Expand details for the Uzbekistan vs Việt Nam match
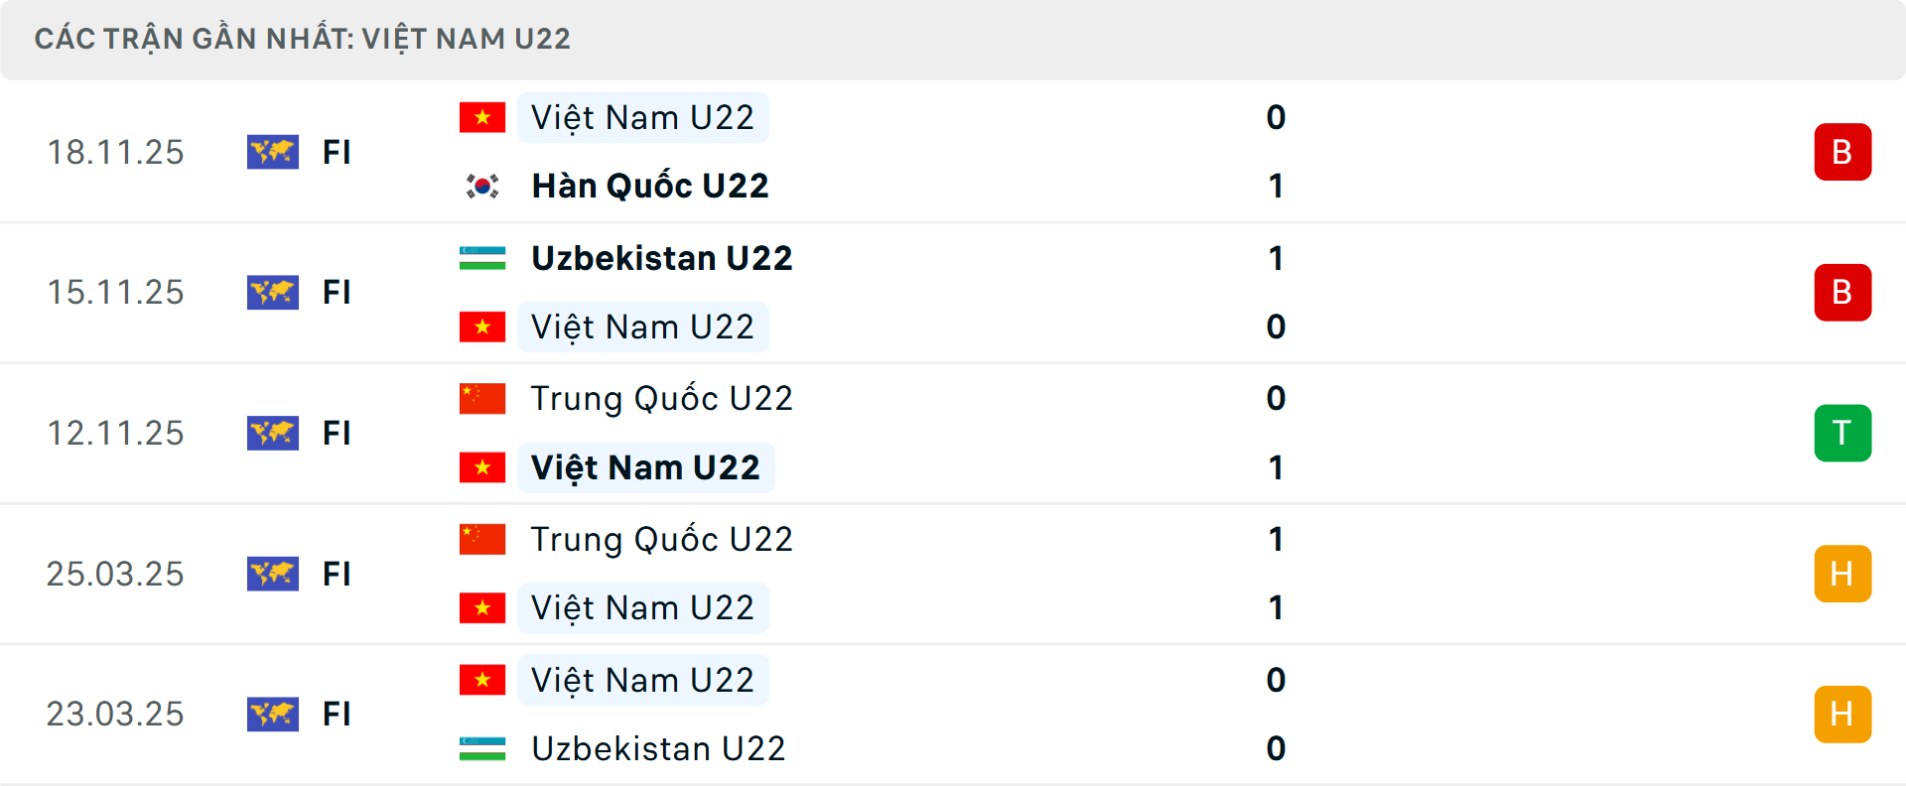This screenshot has width=1906, height=786. [x=993, y=292]
